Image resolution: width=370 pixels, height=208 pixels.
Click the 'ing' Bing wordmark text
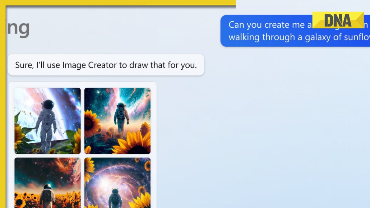click(17, 27)
